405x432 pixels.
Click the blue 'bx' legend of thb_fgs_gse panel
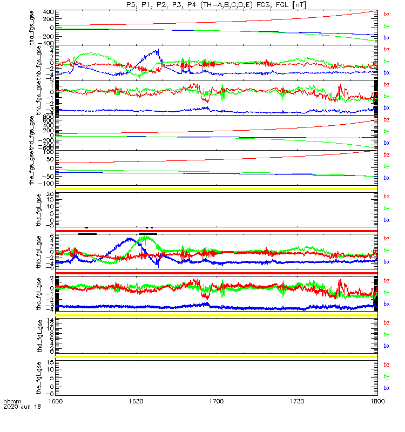coord(387,73)
